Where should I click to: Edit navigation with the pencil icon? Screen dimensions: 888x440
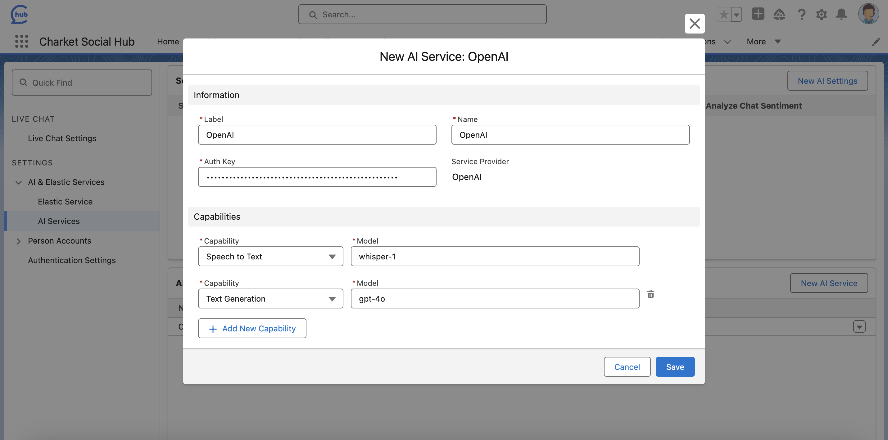(876, 42)
